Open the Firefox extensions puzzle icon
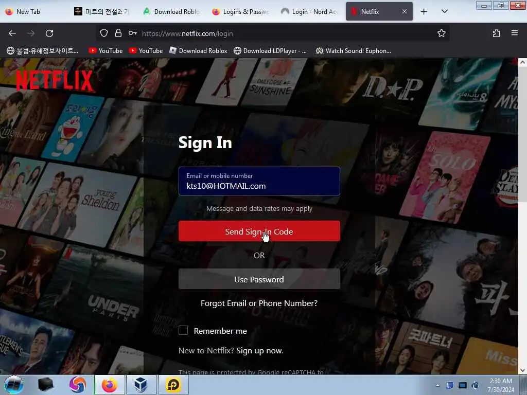Viewport: 527px width, 395px height. pyautogui.click(x=496, y=33)
